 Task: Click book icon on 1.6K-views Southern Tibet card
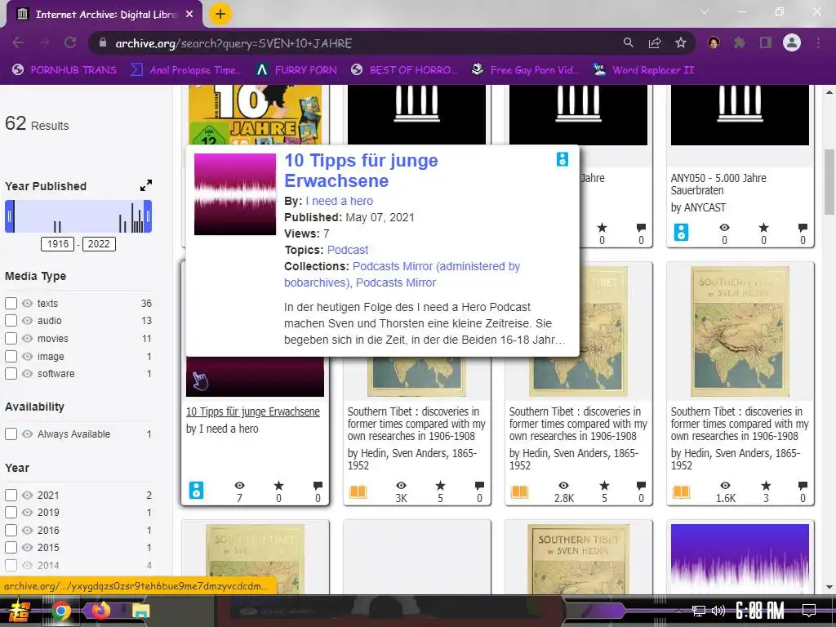click(x=682, y=491)
